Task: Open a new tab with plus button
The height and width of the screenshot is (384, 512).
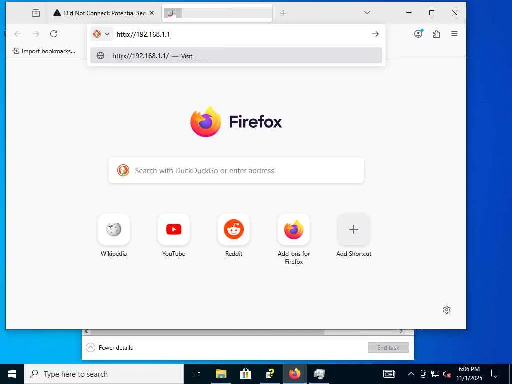Action: (x=283, y=13)
